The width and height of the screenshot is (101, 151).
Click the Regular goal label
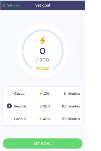20,106
